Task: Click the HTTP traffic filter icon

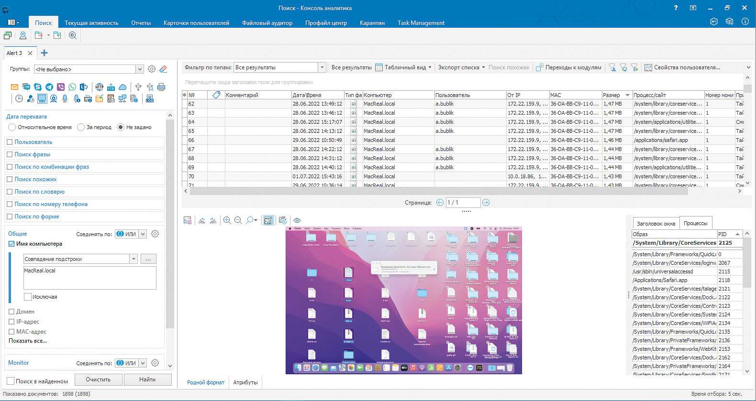Action: pos(99,87)
